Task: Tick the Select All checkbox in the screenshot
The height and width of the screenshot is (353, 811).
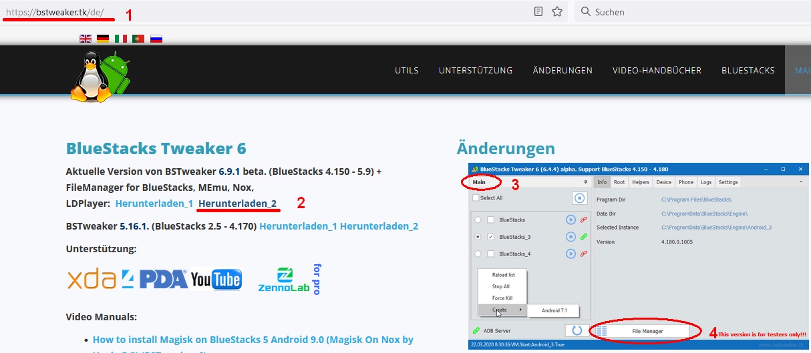Action: [476, 198]
